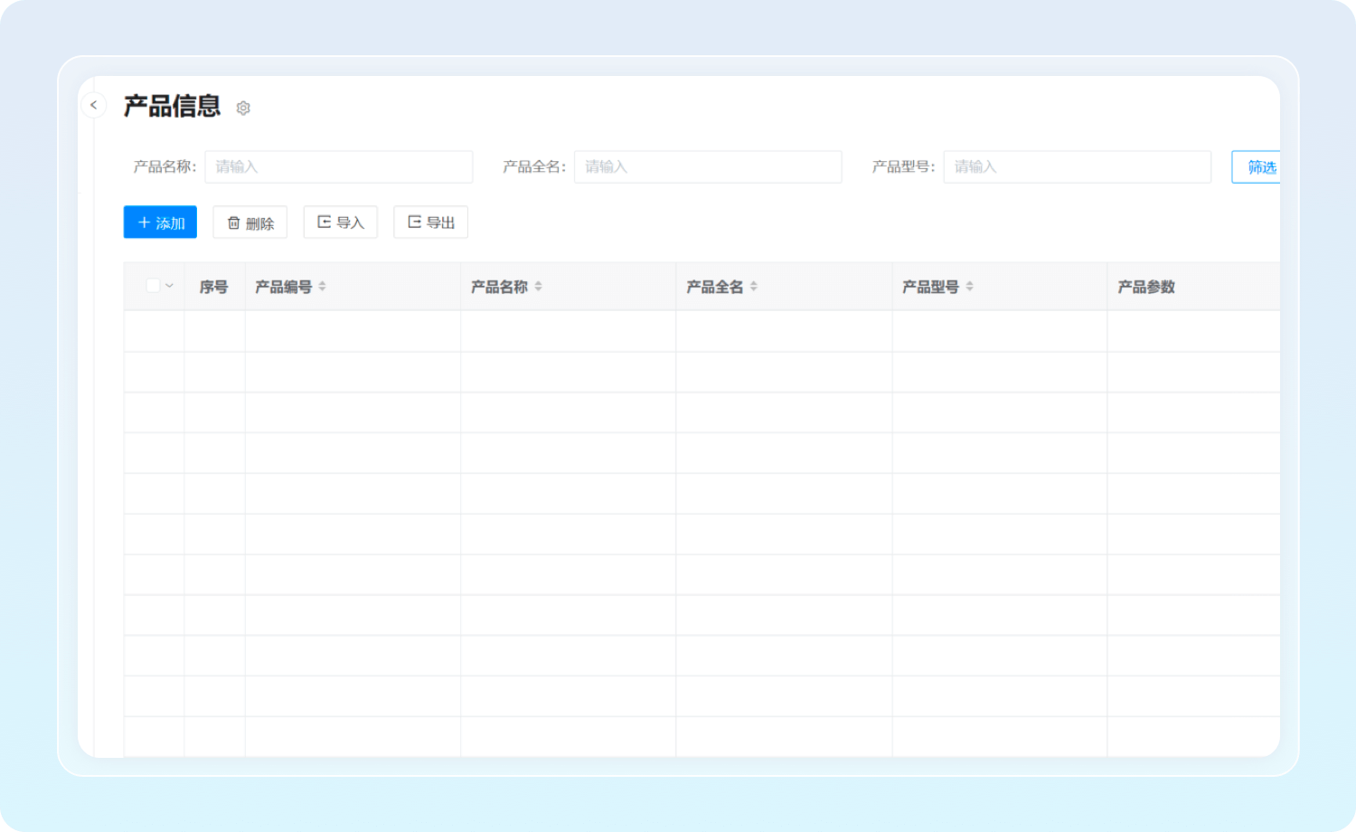Click the 序号 column header
1356x832 pixels.
213,287
